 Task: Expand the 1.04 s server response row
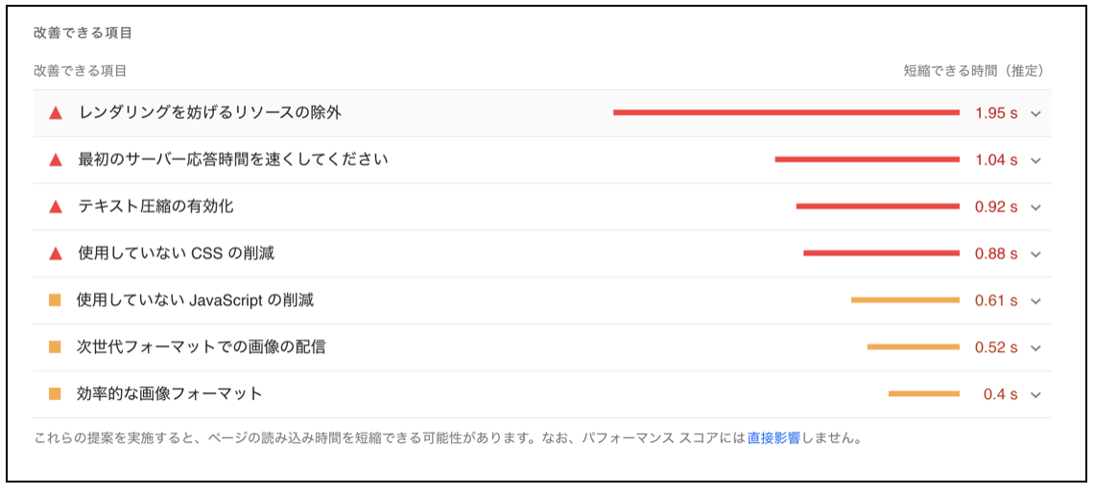tap(1035, 160)
